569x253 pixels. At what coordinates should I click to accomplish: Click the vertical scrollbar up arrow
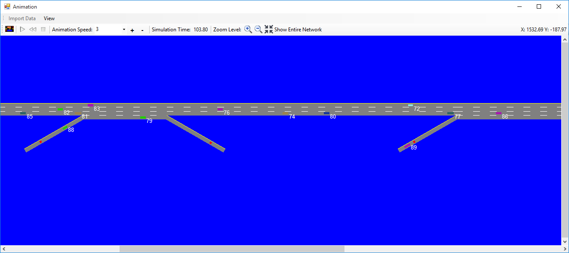coord(565,40)
